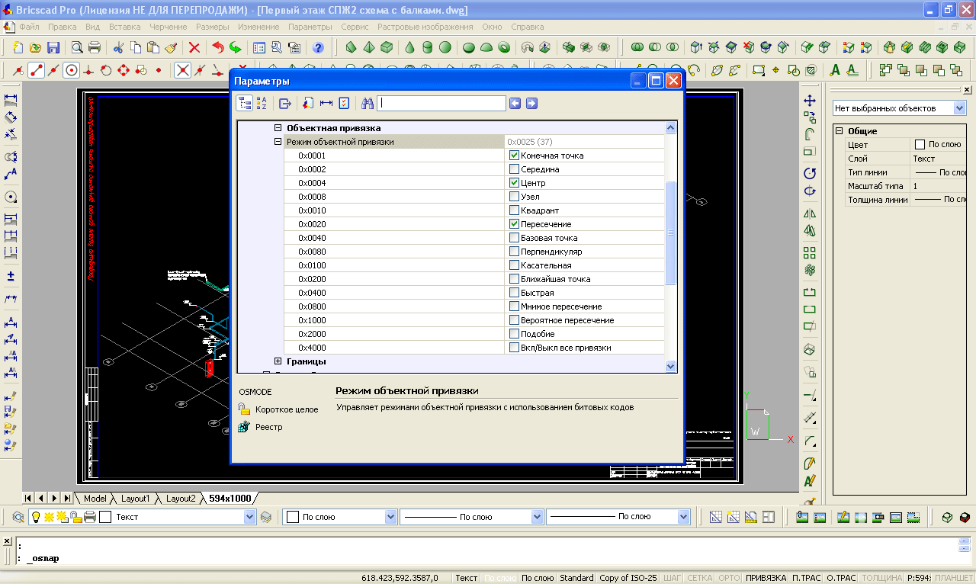Toggle ПРИВЯЗКА in the status bar
Screen dimensions: 976x584
click(765, 578)
